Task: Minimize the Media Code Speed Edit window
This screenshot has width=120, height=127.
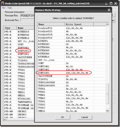Action: 106,3
